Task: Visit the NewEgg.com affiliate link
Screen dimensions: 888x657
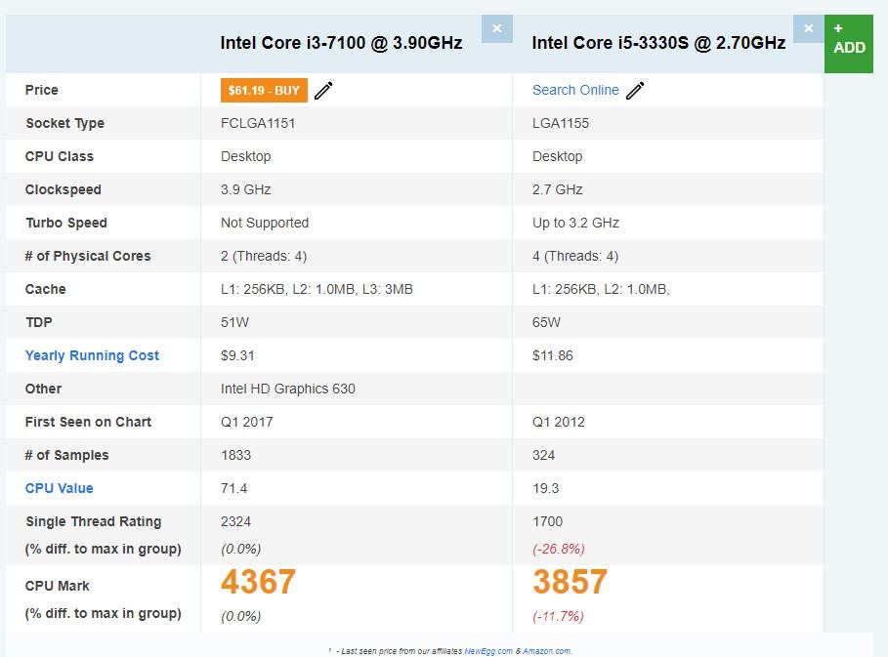Action: click(488, 651)
